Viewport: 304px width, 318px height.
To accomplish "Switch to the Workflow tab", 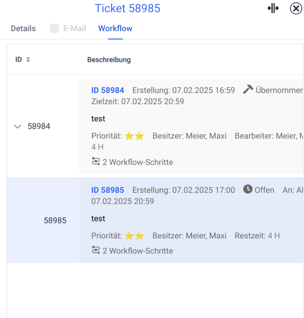I will click(115, 29).
